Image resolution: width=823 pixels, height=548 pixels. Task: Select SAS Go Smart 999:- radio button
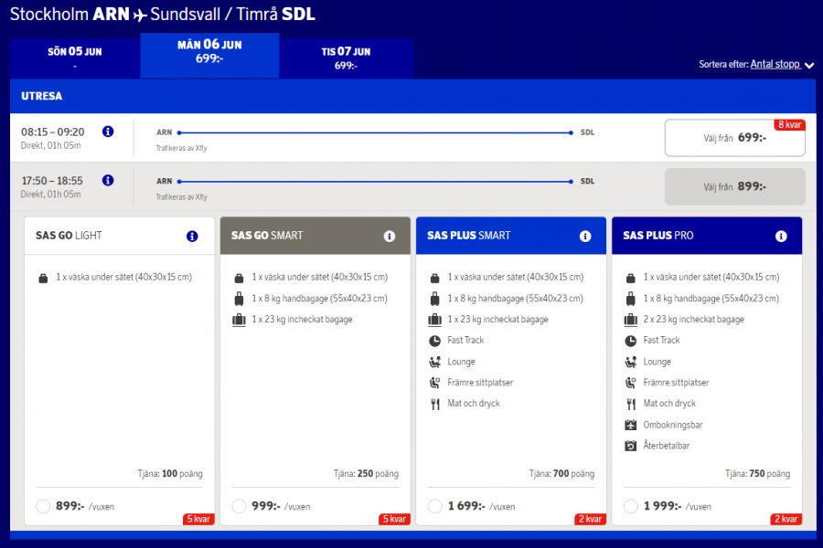pyautogui.click(x=239, y=506)
